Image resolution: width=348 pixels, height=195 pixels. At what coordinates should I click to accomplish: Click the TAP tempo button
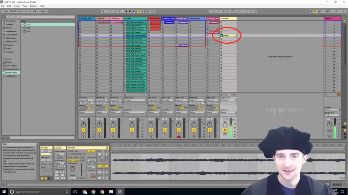[x=6, y=11]
